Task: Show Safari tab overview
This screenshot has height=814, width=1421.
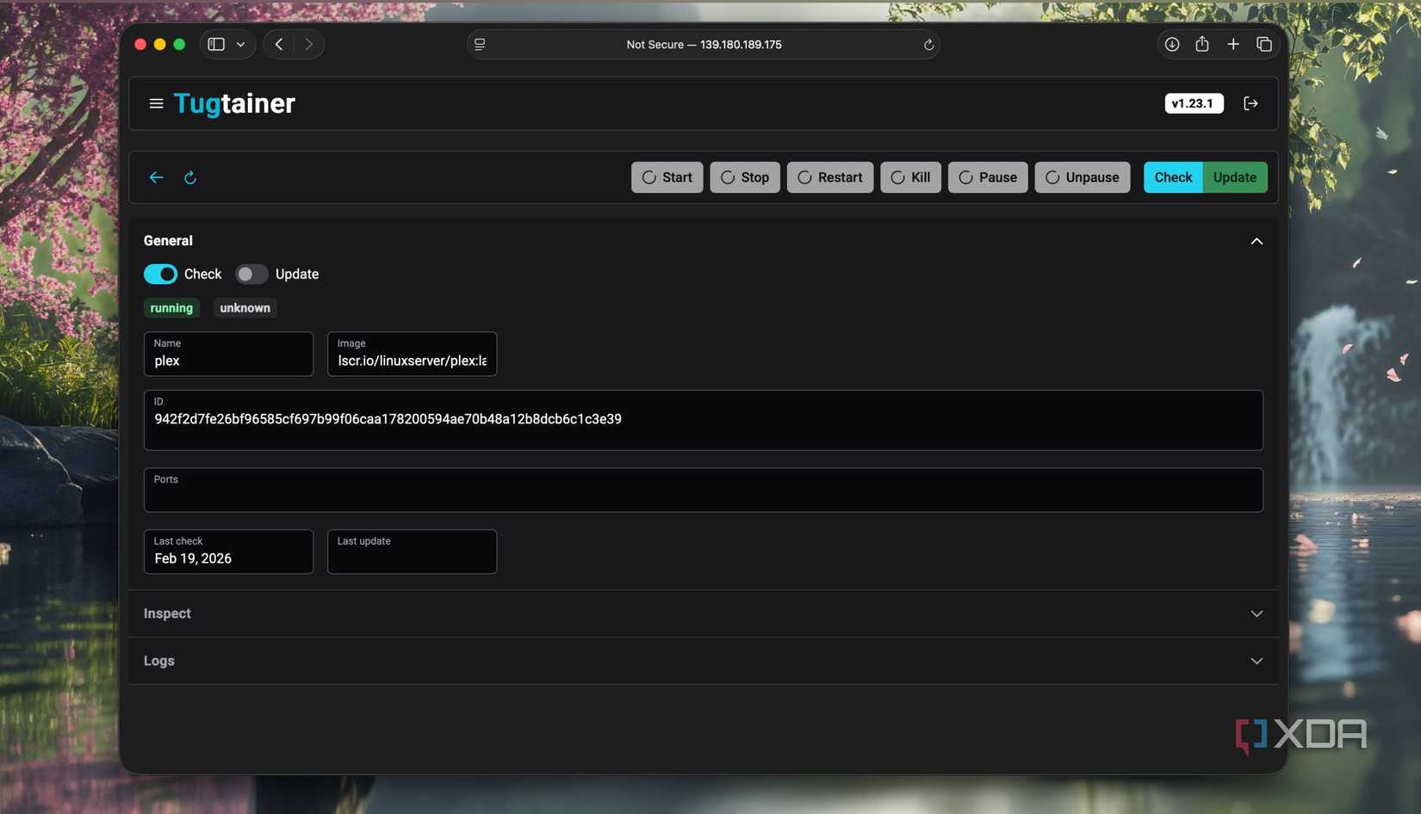Action: click(1264, 44)
